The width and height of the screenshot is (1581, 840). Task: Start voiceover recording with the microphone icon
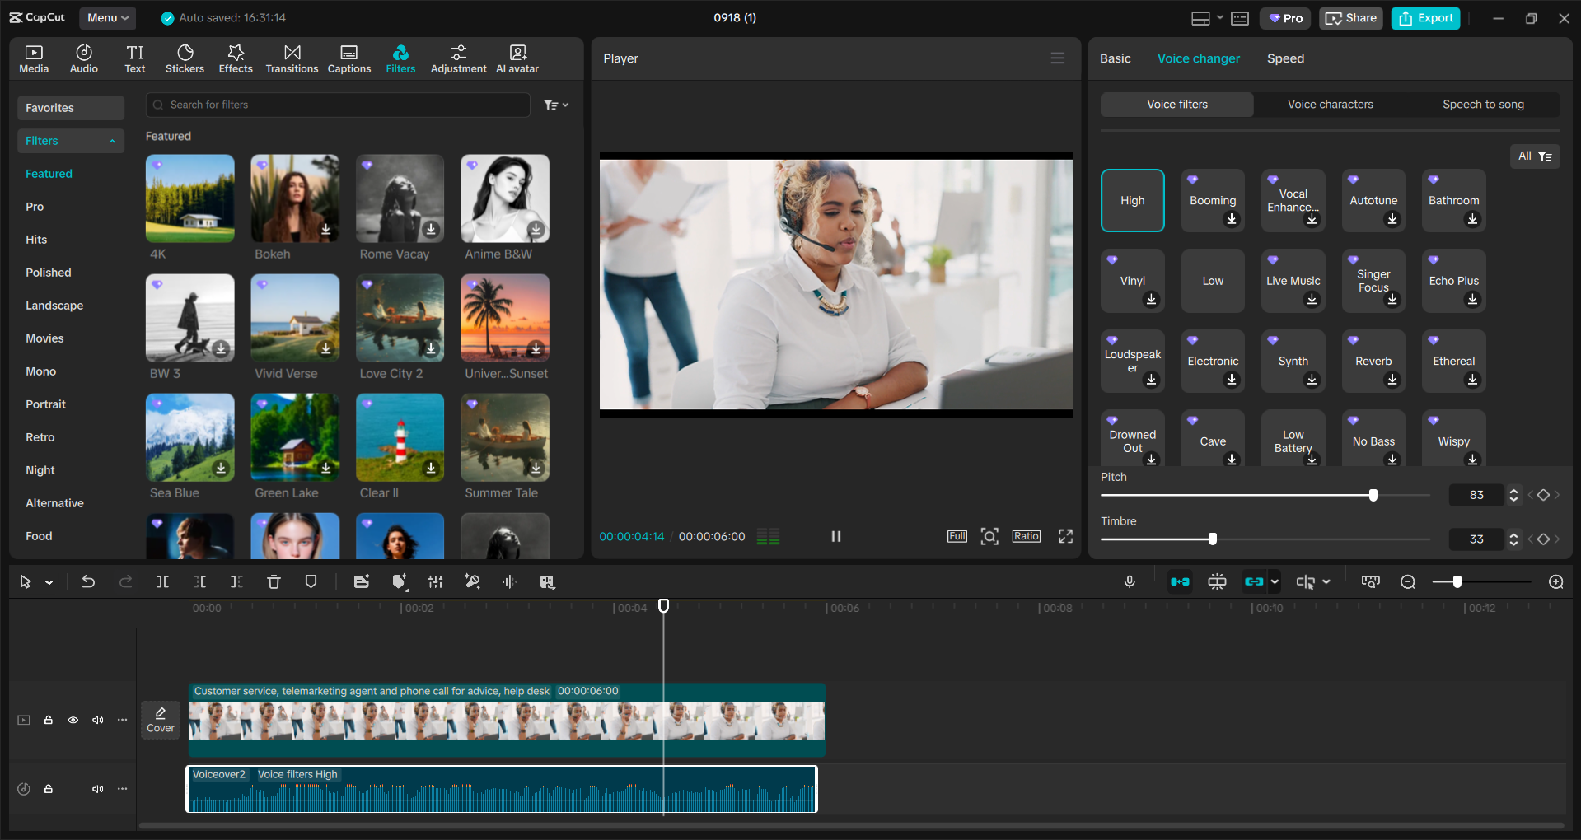(x=1129, y=581)
